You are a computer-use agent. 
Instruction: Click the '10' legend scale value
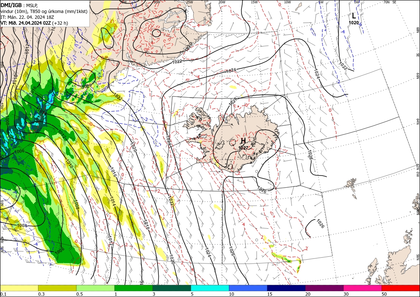(x=231, y=294)
